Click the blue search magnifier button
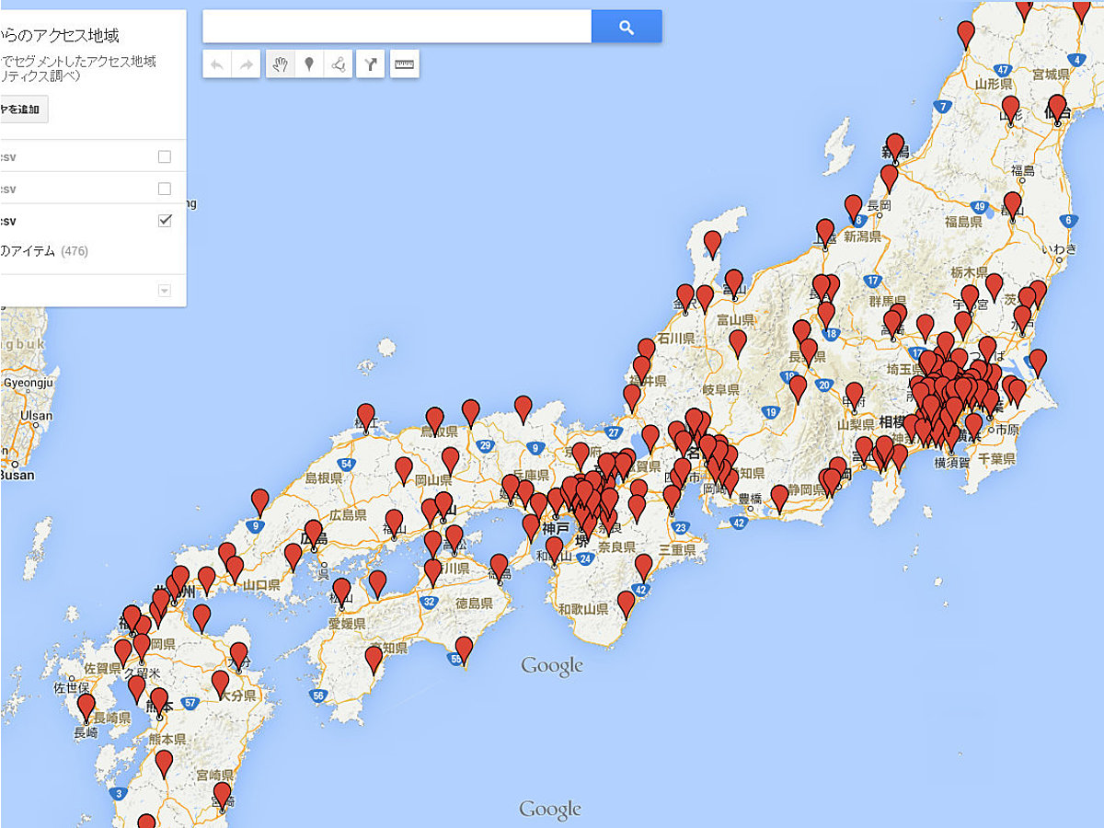Viewport: 1104px width, 828px height. (x=627, y=27)
